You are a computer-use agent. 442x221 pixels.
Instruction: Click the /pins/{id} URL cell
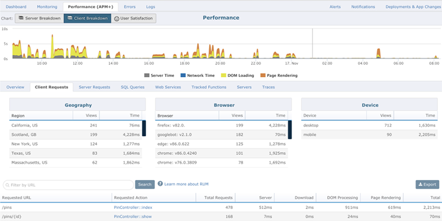tap(56, 217)
